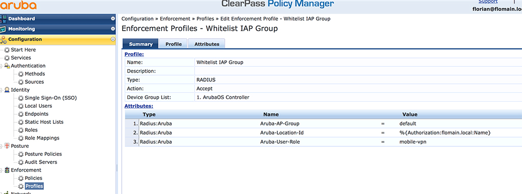Screen dimensions: 522x194
Task: Click the Attributes section heading link
Action: (x=139, y=106)
